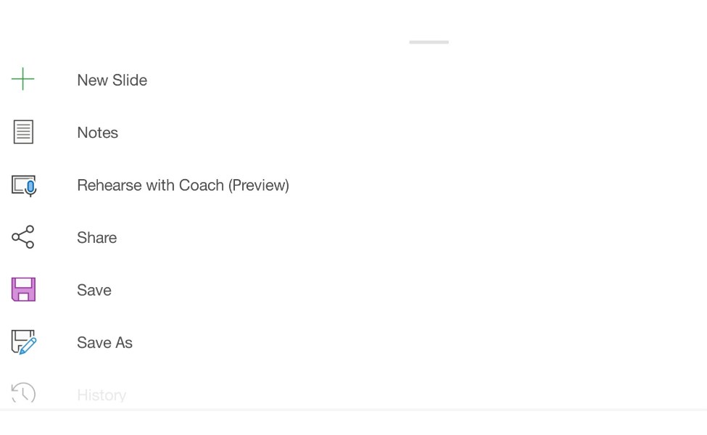Screen dimensions: 707x435
Task: Open Notes via the lined page icon
Action: (x=23, y=132)
